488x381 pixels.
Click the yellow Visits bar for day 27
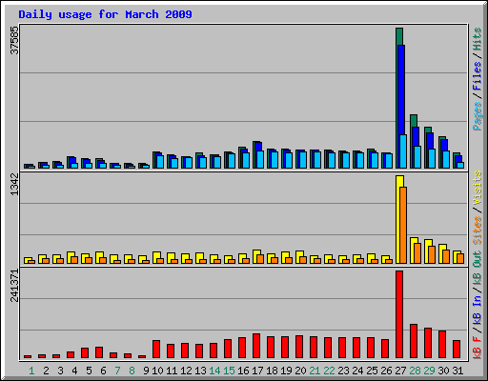pyautogui.click(x=399, y=219)
